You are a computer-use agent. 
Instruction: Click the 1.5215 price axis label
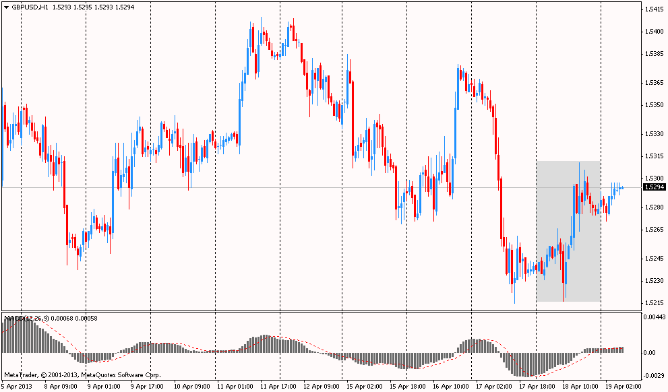tap(652, 302)
